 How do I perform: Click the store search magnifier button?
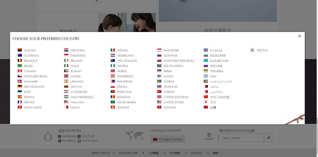(x=268, y=138)
